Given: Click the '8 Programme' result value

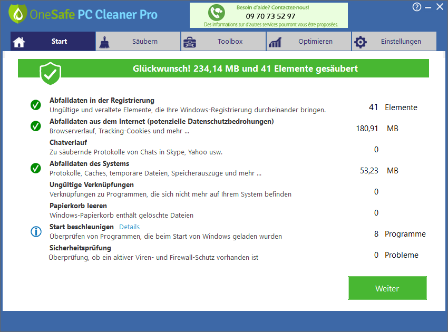Looking at the screenshot, I should tap(400, 234).
